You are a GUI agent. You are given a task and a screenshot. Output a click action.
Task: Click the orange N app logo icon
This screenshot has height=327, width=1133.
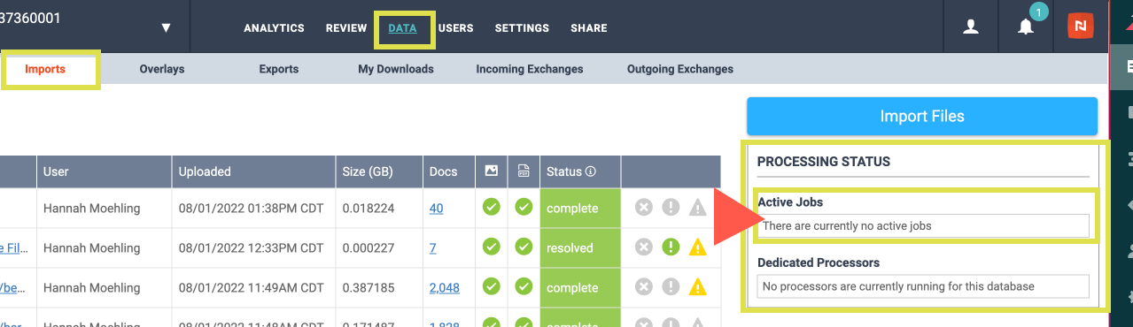[1081, 27]
